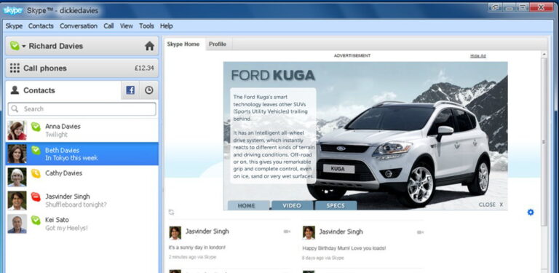Click the Contacts person icon
This screenshot has height=273, width=559.
point(15,90)
